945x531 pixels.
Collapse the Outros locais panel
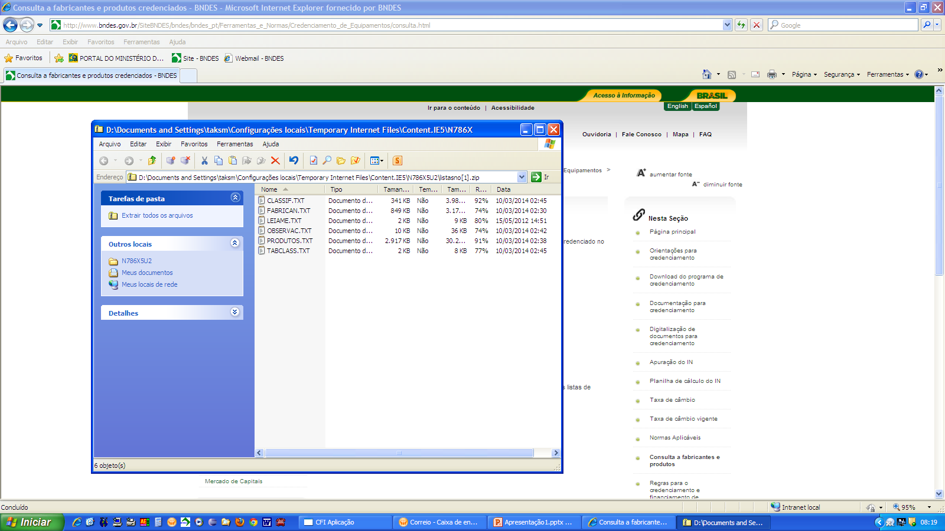(x=235, y=243)
